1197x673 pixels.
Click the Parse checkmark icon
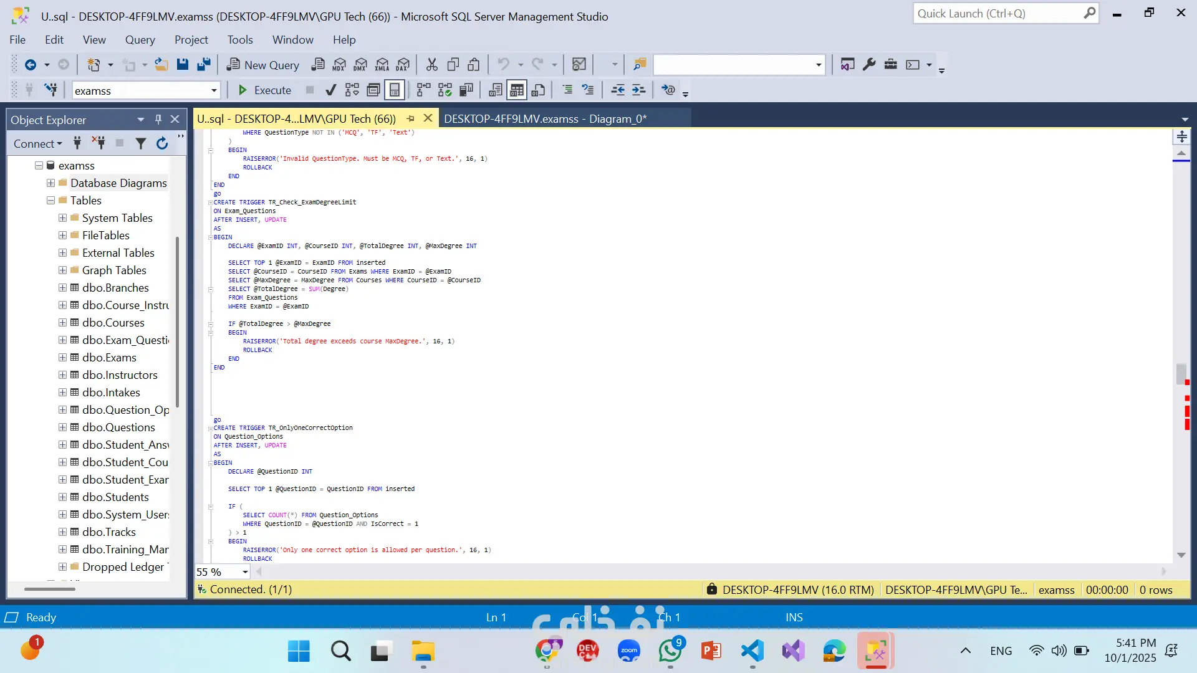331,90
